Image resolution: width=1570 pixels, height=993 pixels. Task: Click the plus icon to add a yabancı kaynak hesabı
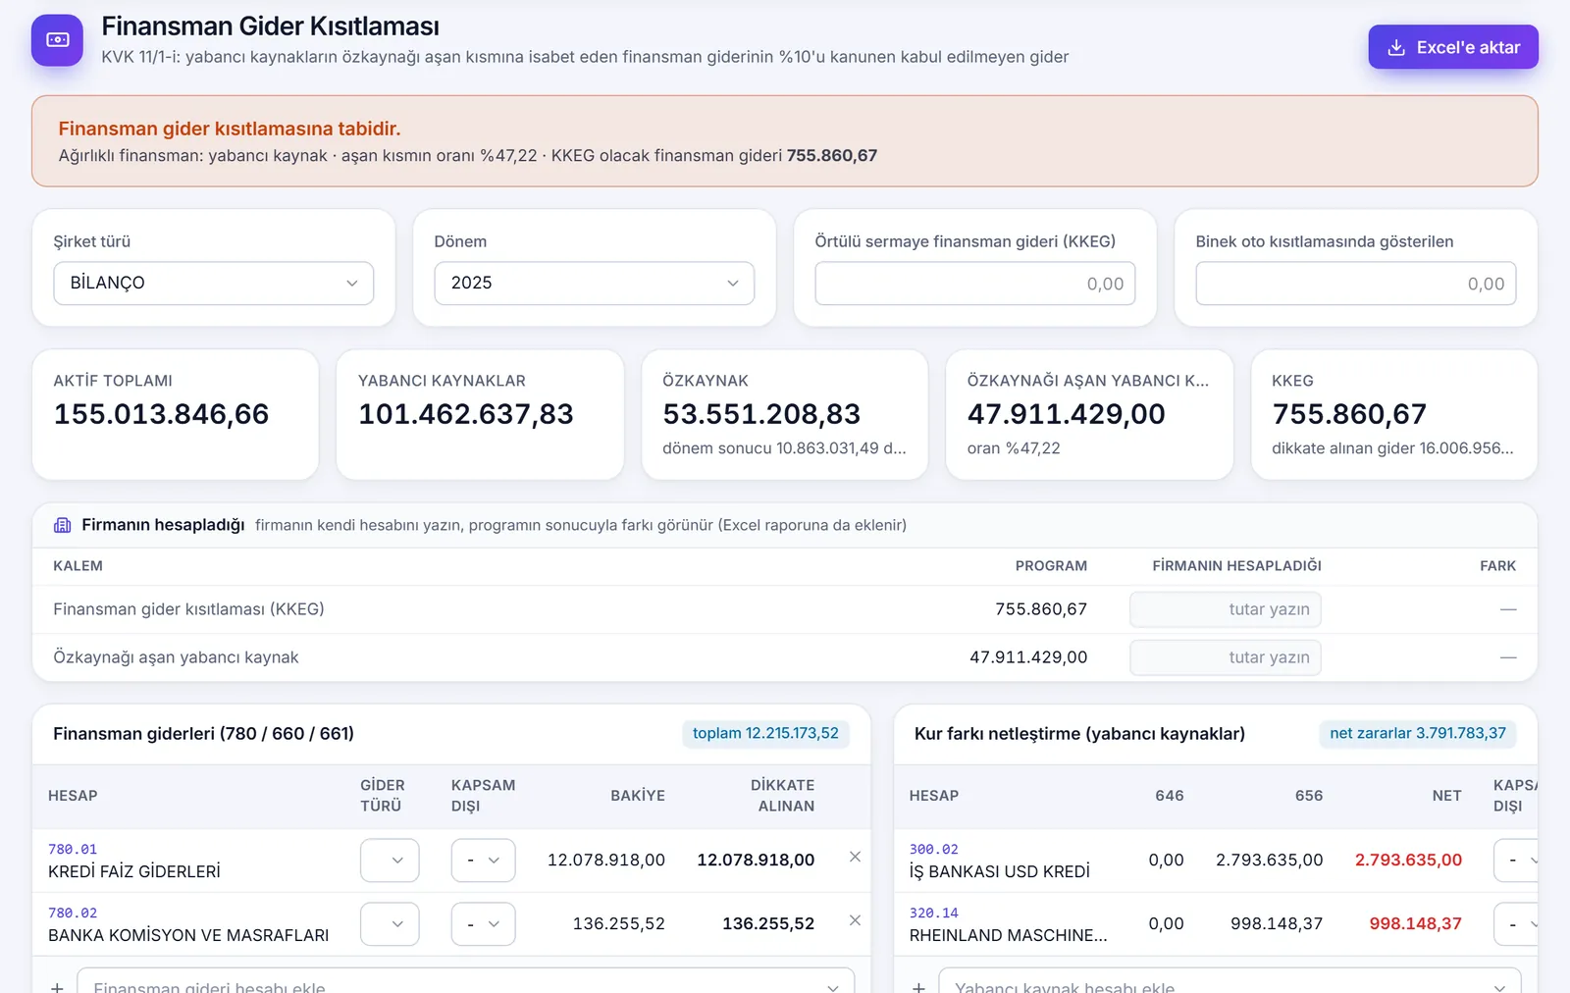[x=918, y=986]
